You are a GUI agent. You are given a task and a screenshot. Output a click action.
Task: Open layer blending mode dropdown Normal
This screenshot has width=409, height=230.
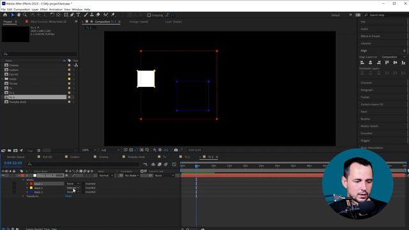[106, 176]
